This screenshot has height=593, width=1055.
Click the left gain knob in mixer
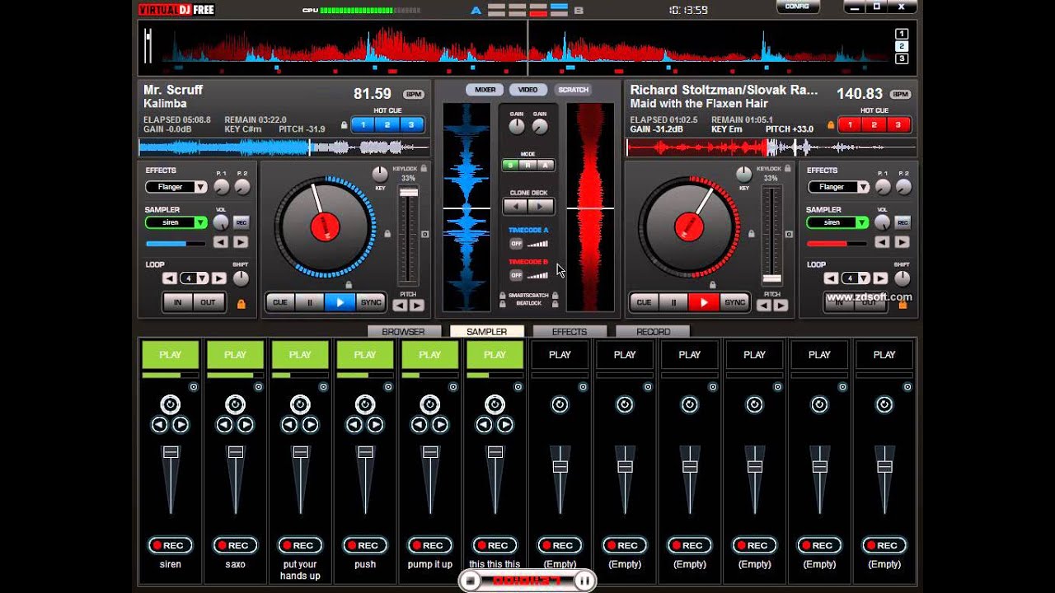point(517,127)
